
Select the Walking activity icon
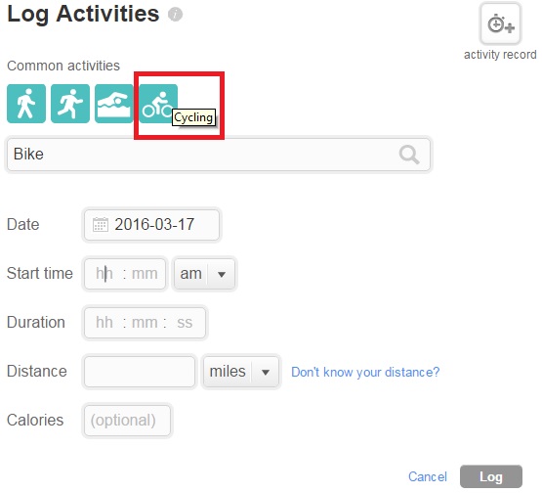coord(26,104)
